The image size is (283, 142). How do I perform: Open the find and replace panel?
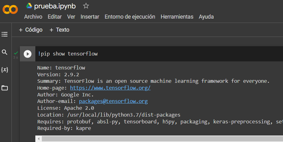tap(5, 52)
